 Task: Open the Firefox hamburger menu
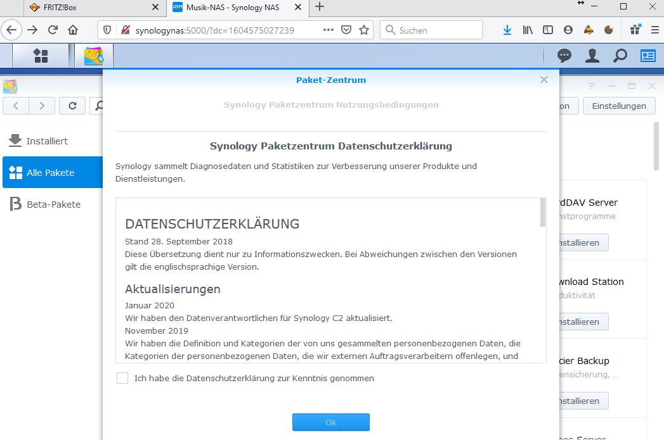tap(654, 30)
